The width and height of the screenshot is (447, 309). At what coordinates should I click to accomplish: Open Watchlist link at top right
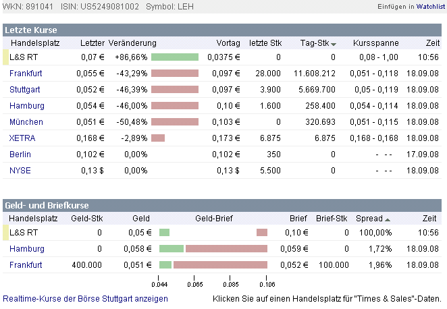(x=430, y=6)
